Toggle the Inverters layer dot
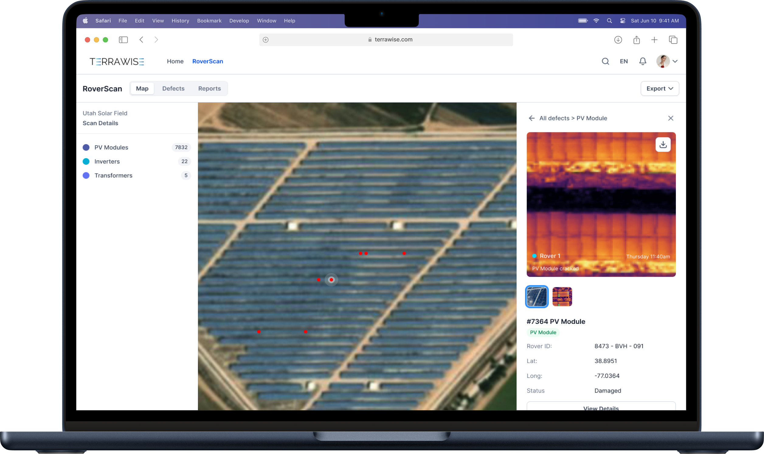 [86, 161]
